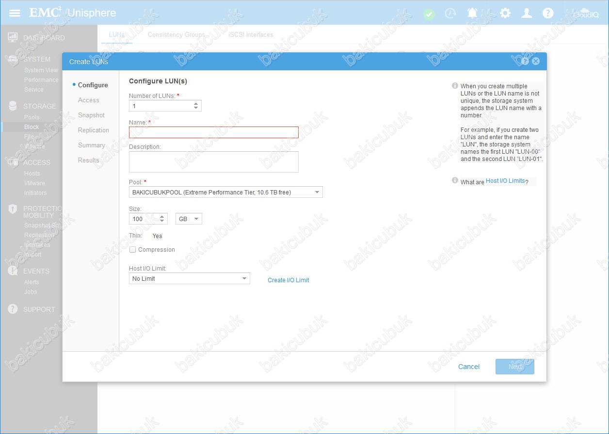Select the Snapshot wizard step
609x434 pixels.
(91, 115)
